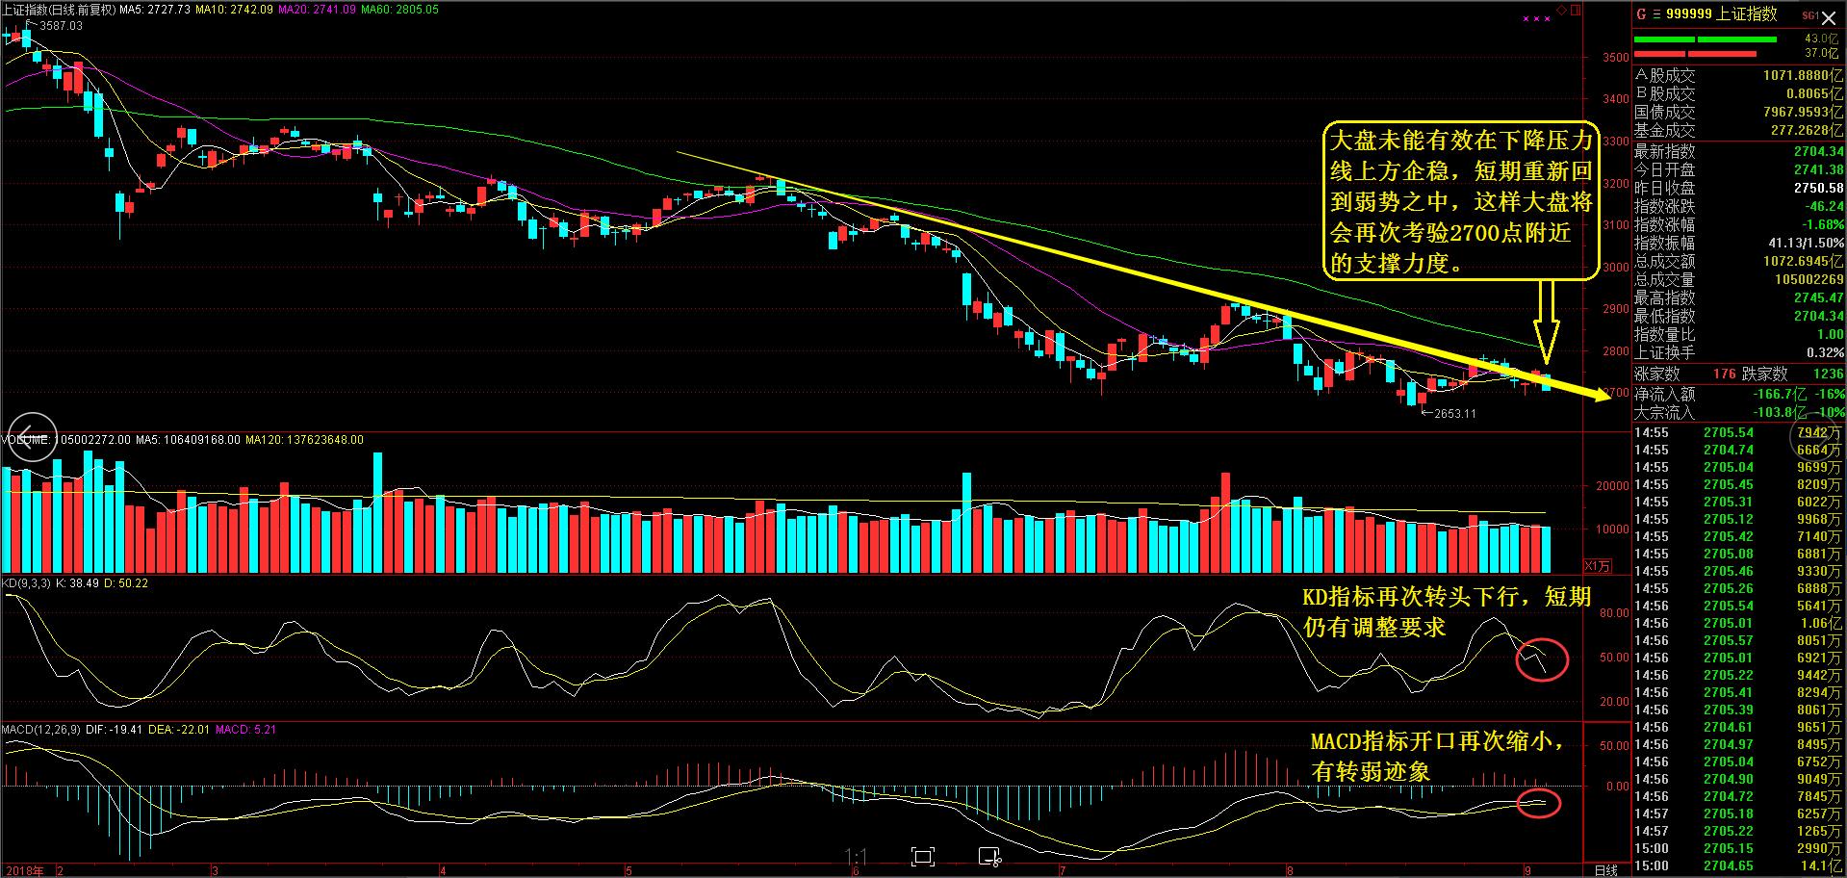This screenshot has width=1847, height=878.
Task: Enter full screen with the frame icon
Action: 922,857
